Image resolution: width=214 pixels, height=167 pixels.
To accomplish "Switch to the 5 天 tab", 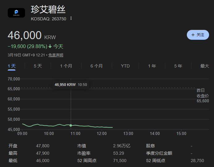I will pyautogui.click(x=38, y=66).
